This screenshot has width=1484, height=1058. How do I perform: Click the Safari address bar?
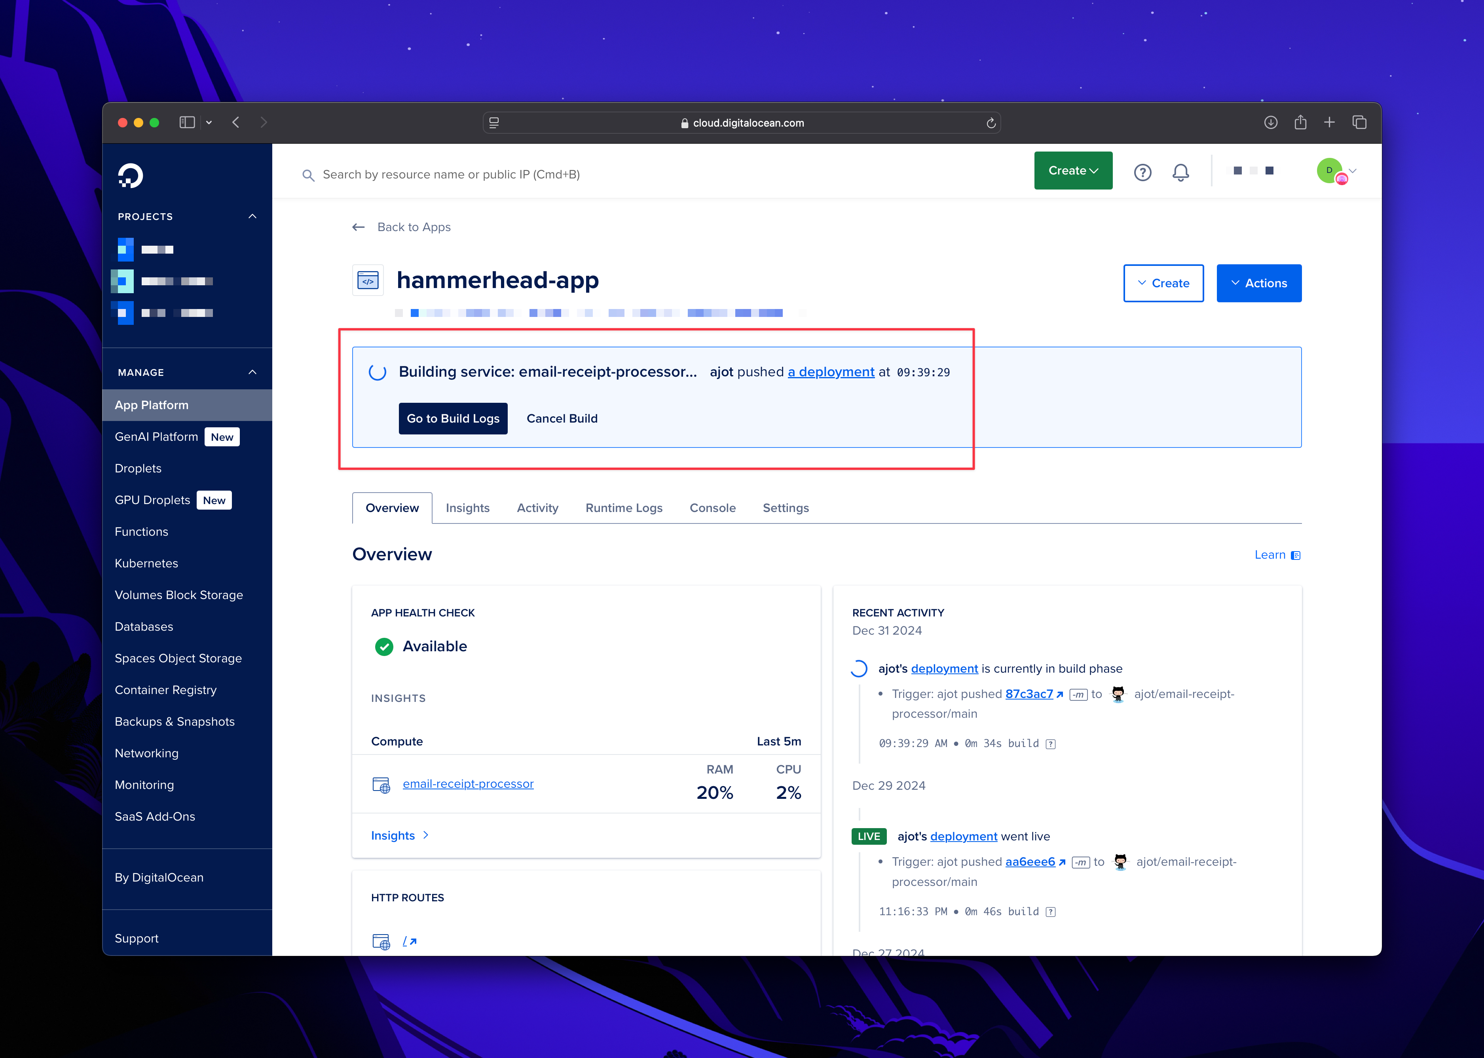[741, 123]
